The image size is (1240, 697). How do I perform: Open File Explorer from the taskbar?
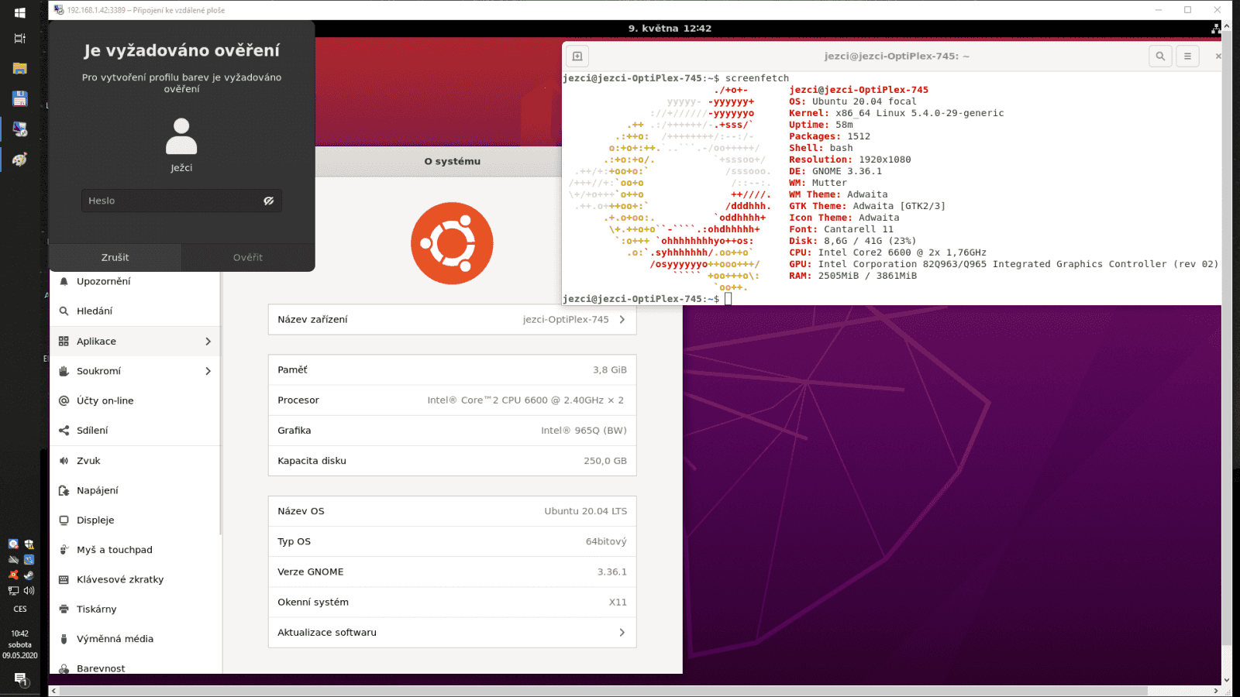pos(19,67)
